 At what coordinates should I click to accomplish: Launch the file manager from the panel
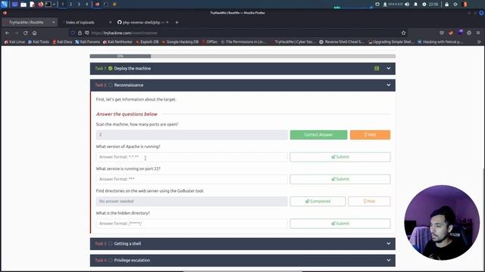point(23,5)
